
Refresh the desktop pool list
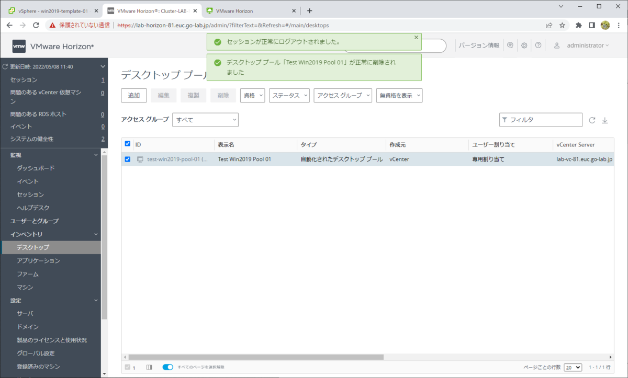(x=592, y=120)
